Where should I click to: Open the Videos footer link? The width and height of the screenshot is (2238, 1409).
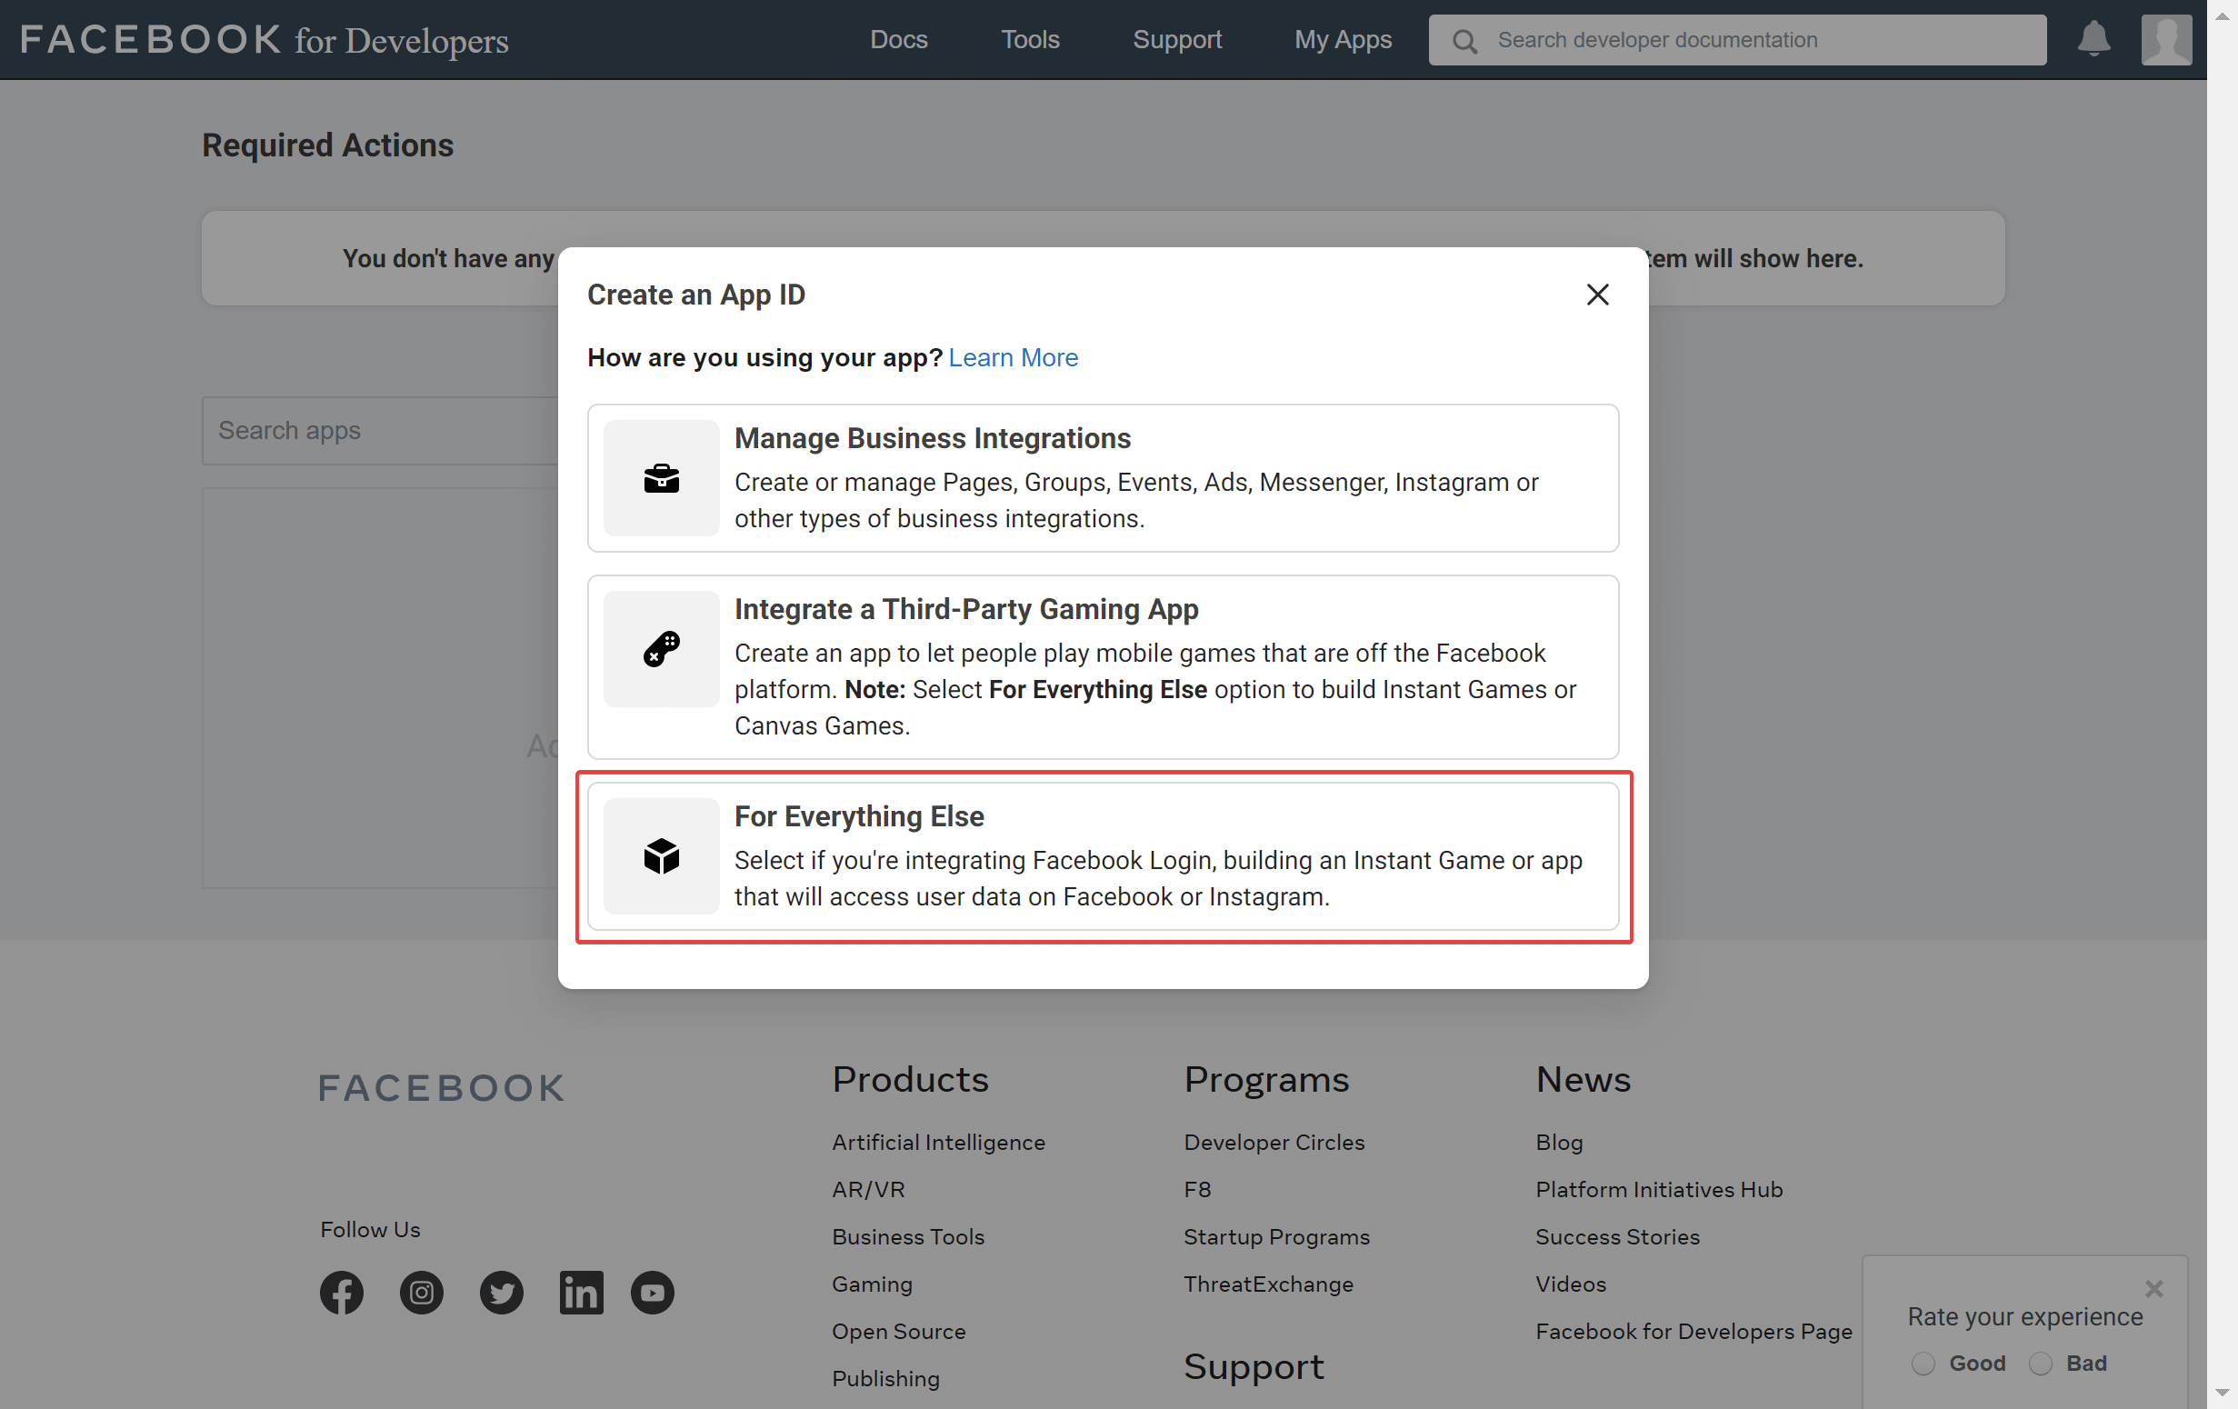(x=1570, y=1284)
